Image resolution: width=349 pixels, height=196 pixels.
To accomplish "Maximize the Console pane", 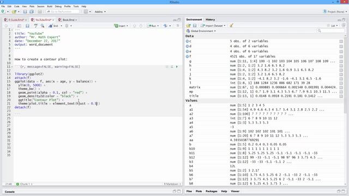I will tap(179, 191).
